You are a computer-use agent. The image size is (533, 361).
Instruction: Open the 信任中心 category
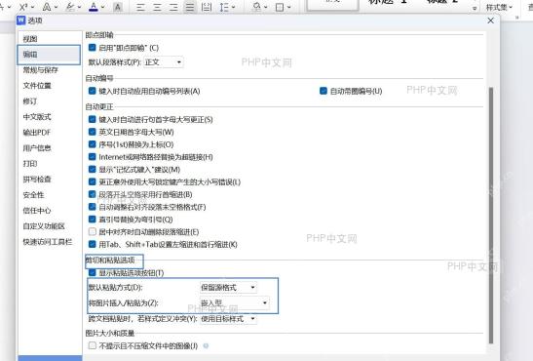(x=37, y=211)
